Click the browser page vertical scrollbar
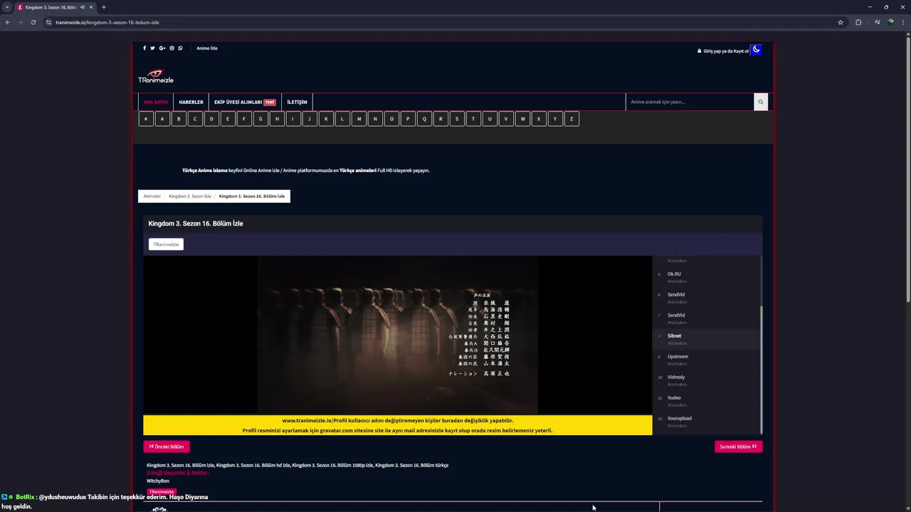Image resolution: width=911 pixels, height=512 pixels. [907, 171]
